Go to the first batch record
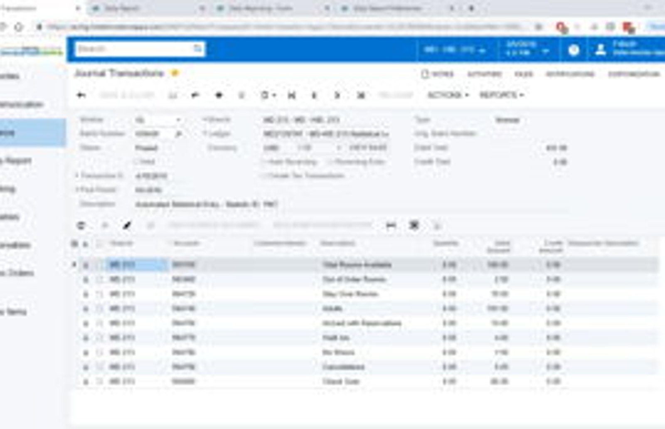Viewport: 665px width, 429px height. (x=292, y=95)
